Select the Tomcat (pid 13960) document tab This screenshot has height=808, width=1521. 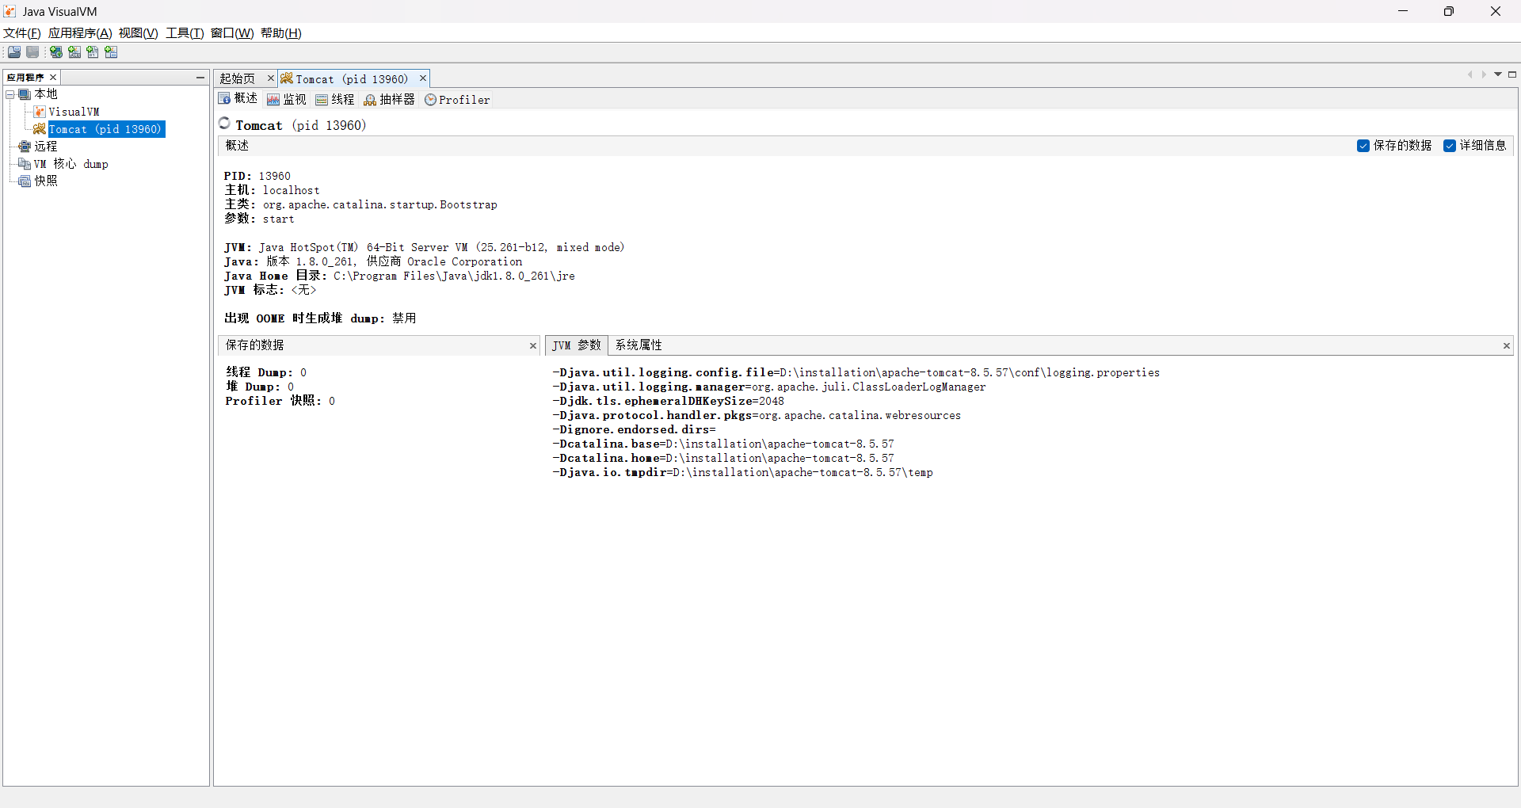coord(353,78)
